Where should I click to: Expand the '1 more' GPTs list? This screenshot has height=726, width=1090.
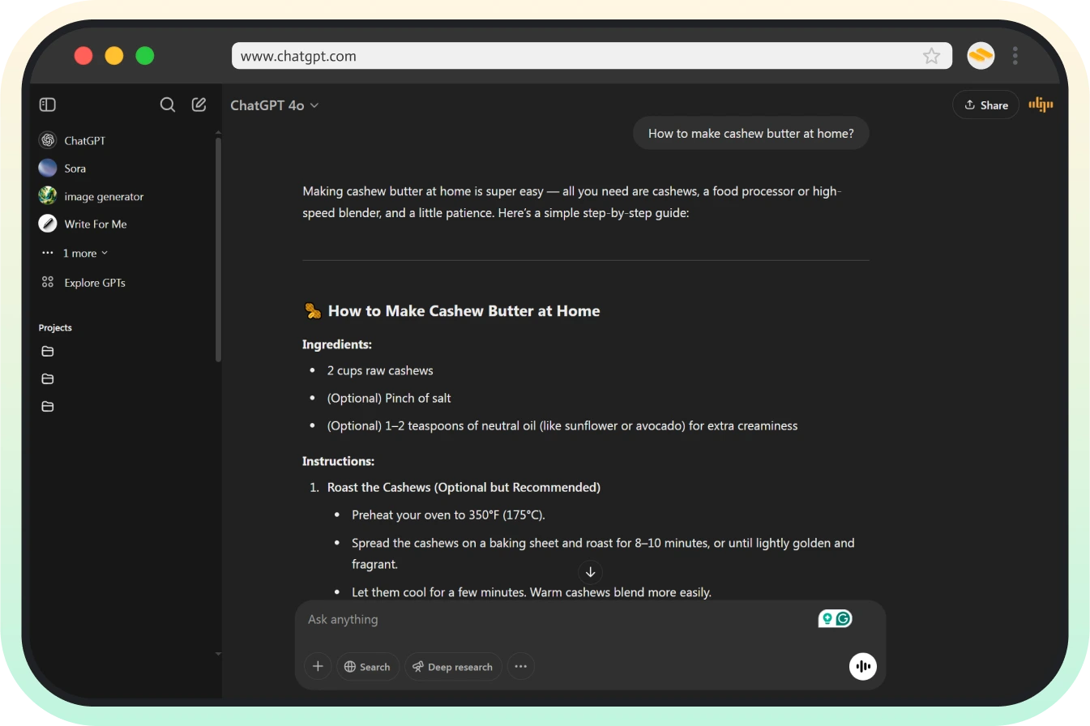85,253
